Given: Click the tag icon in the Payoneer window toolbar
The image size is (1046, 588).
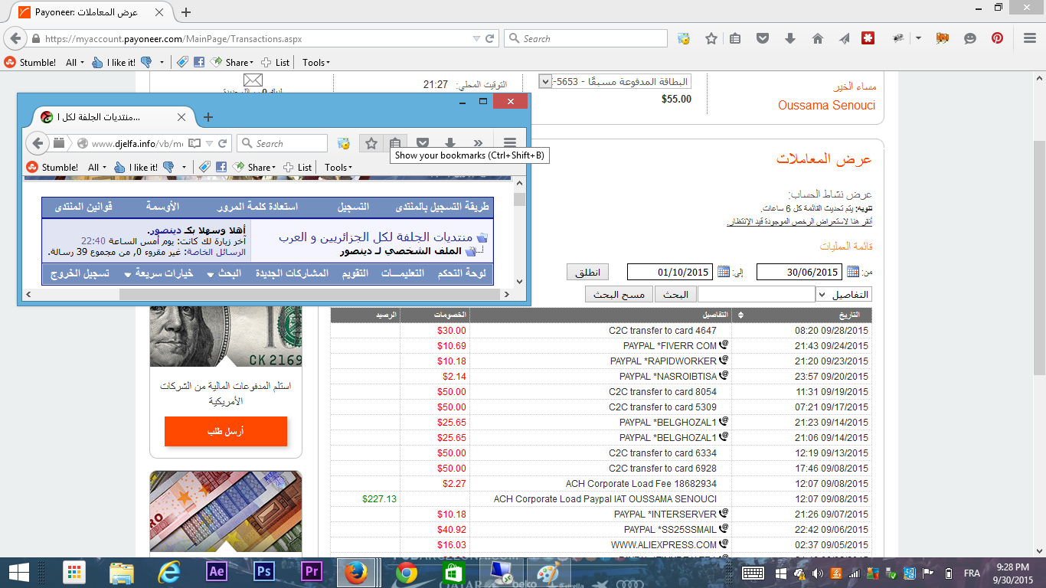Looking at the screenshot, I should pos(182,63).
